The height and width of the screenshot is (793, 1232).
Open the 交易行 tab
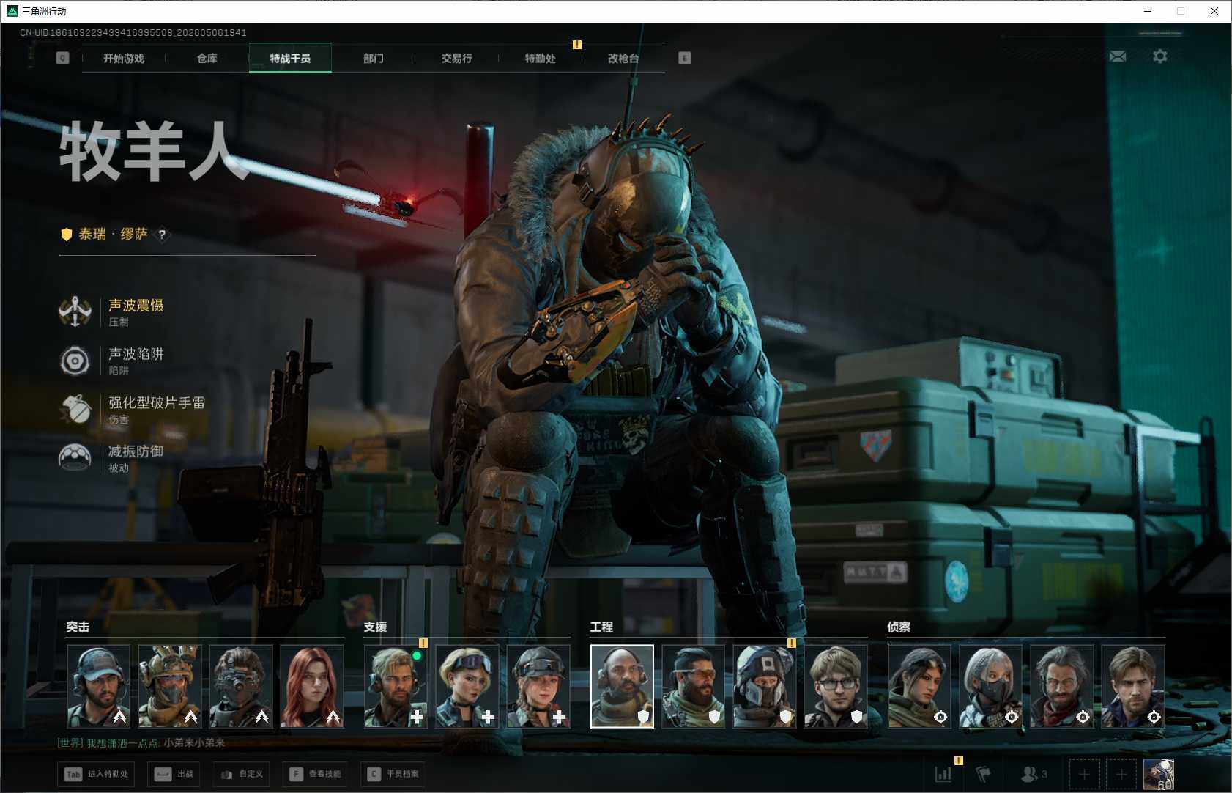tap(456, 58)
